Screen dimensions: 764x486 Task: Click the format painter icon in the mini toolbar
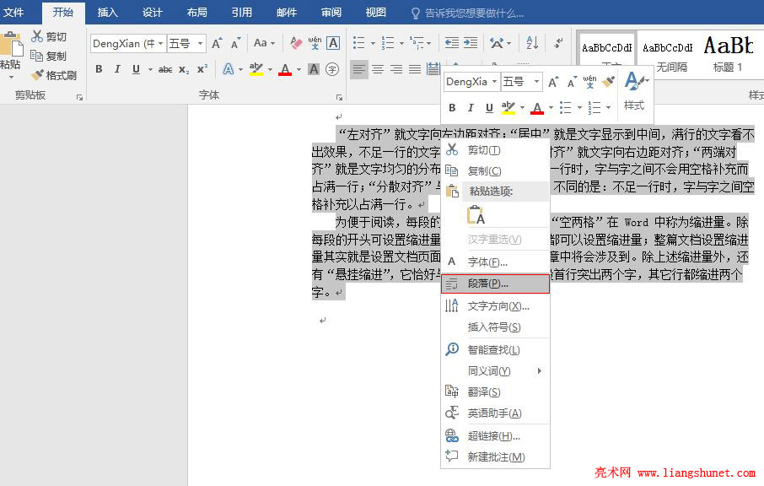click(x=608, y=81)
